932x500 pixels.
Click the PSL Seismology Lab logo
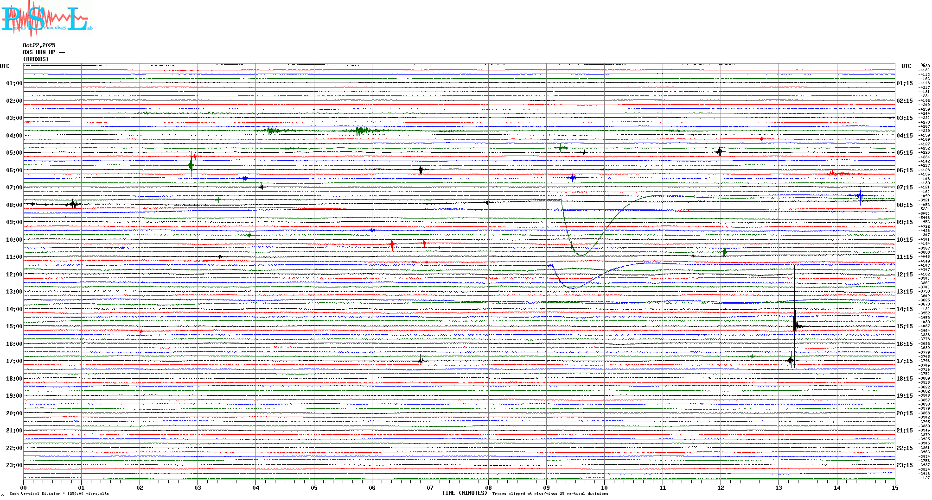tap(46, 19)
